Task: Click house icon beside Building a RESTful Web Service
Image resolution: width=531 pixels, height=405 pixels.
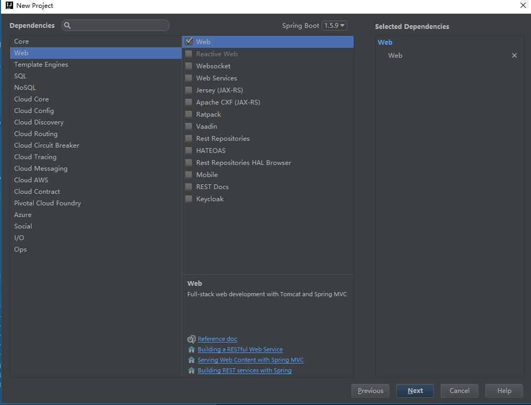Action: click(192, 349)
